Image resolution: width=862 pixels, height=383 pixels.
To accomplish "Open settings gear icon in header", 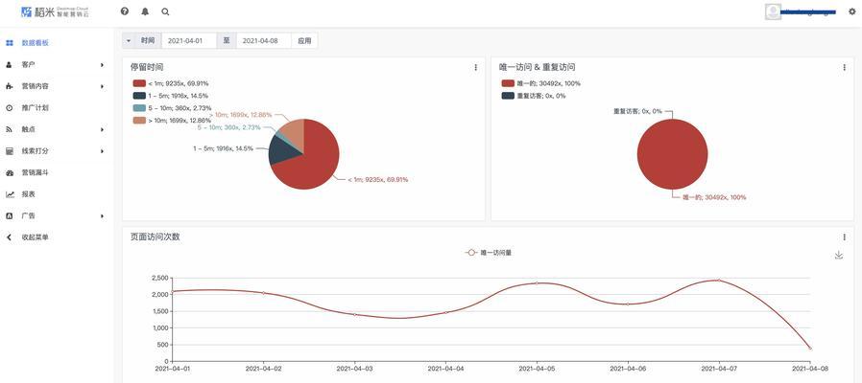I will pyautogui.click(x=851, y=11).
